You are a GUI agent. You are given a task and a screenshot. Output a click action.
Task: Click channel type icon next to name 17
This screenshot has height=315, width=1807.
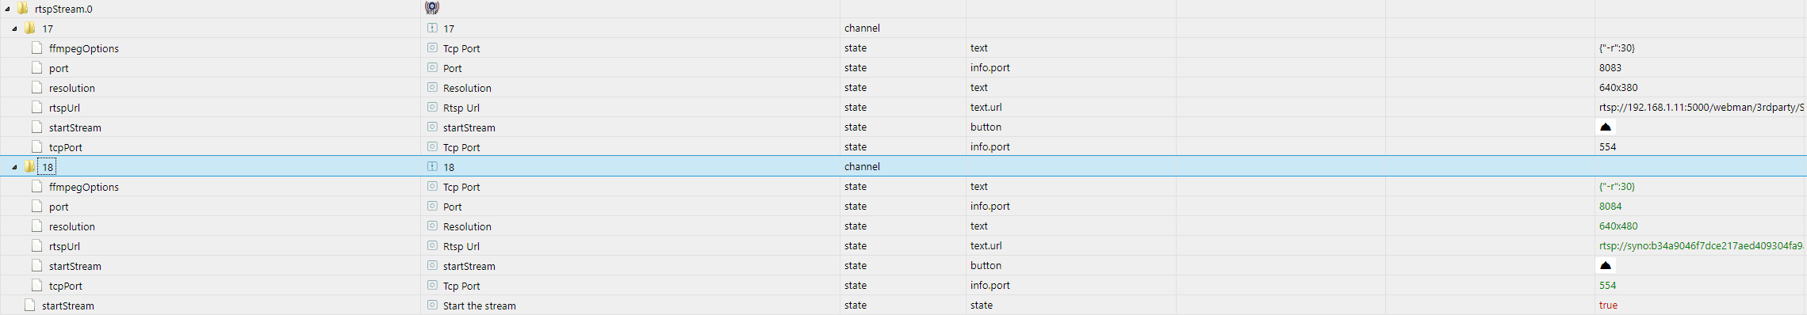click(432, 28)
